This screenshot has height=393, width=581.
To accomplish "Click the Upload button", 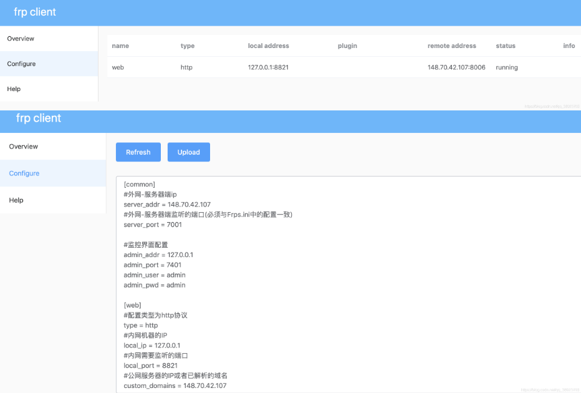I will (189, 152).
